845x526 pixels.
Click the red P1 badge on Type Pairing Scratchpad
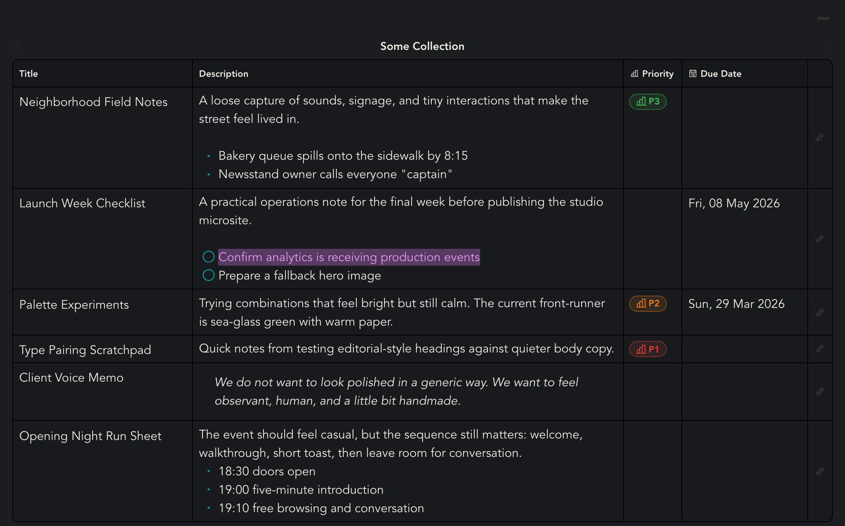coord(648,349)
